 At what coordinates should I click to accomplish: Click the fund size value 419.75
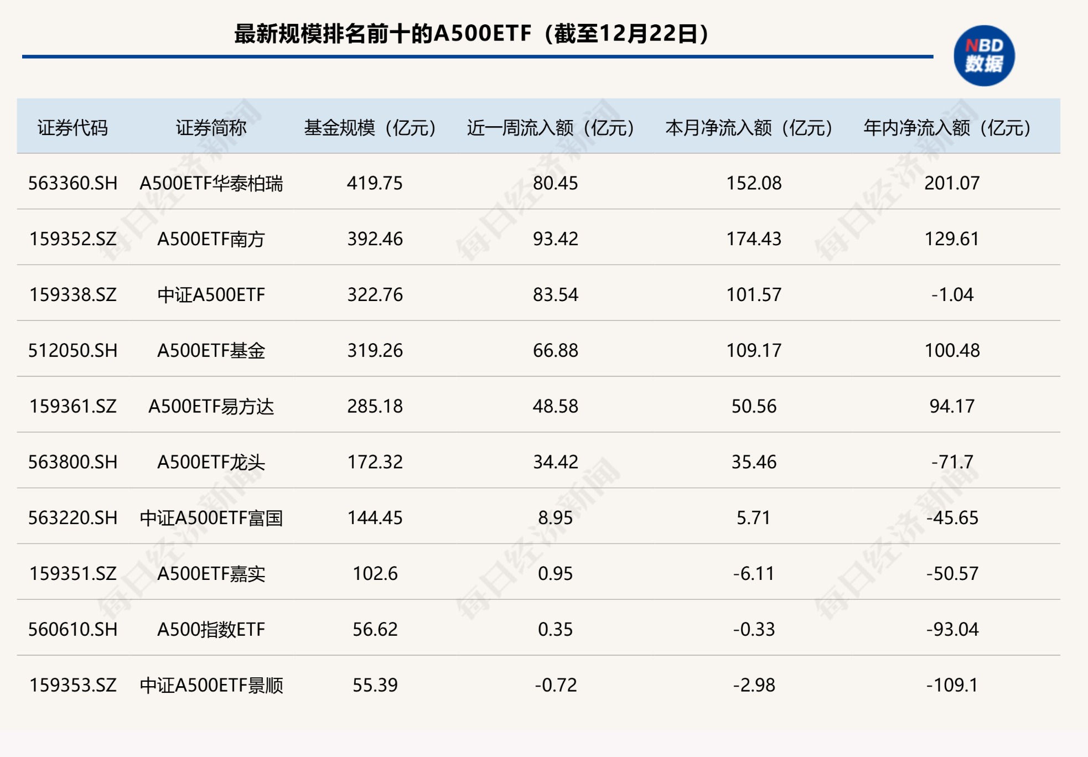point(375,183)
